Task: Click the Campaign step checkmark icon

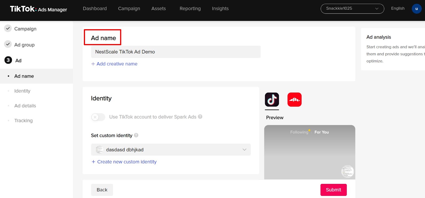Action: tap(8, 28)
